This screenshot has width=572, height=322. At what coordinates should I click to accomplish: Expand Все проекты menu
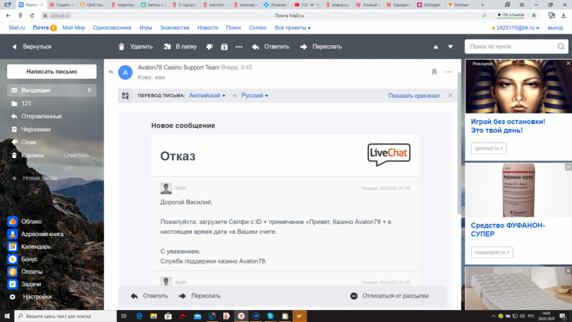coord(292,27)
